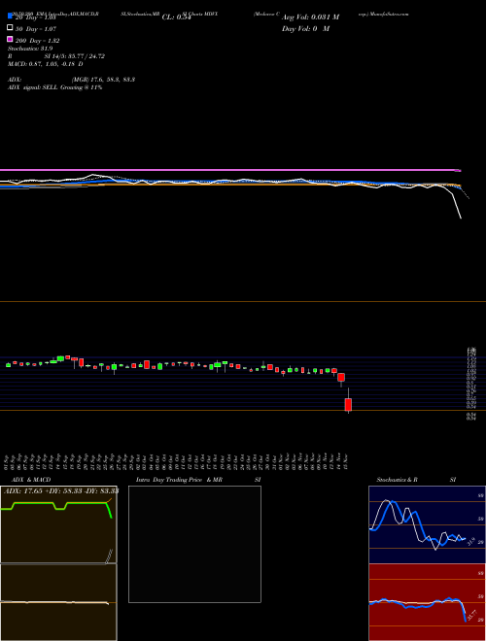Click the 'ADX: 17.65 +DY: 58.33 -DY: 83.33' readout
The image size is (486, 641).
click(61, 491)
